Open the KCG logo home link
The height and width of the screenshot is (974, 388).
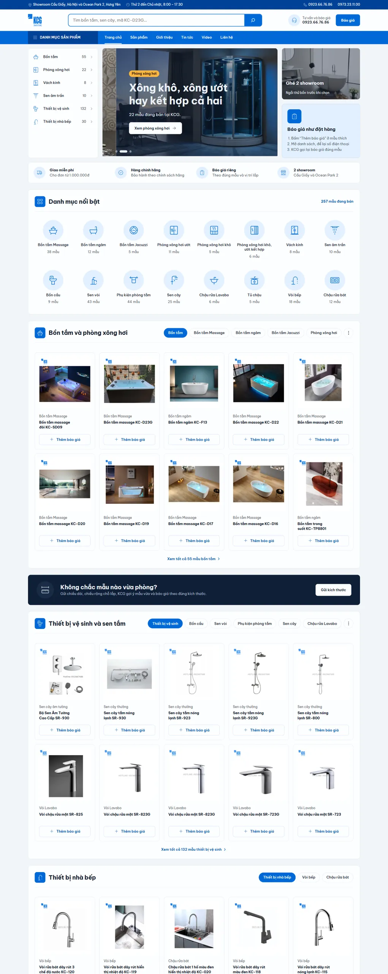tap(35, 20)
